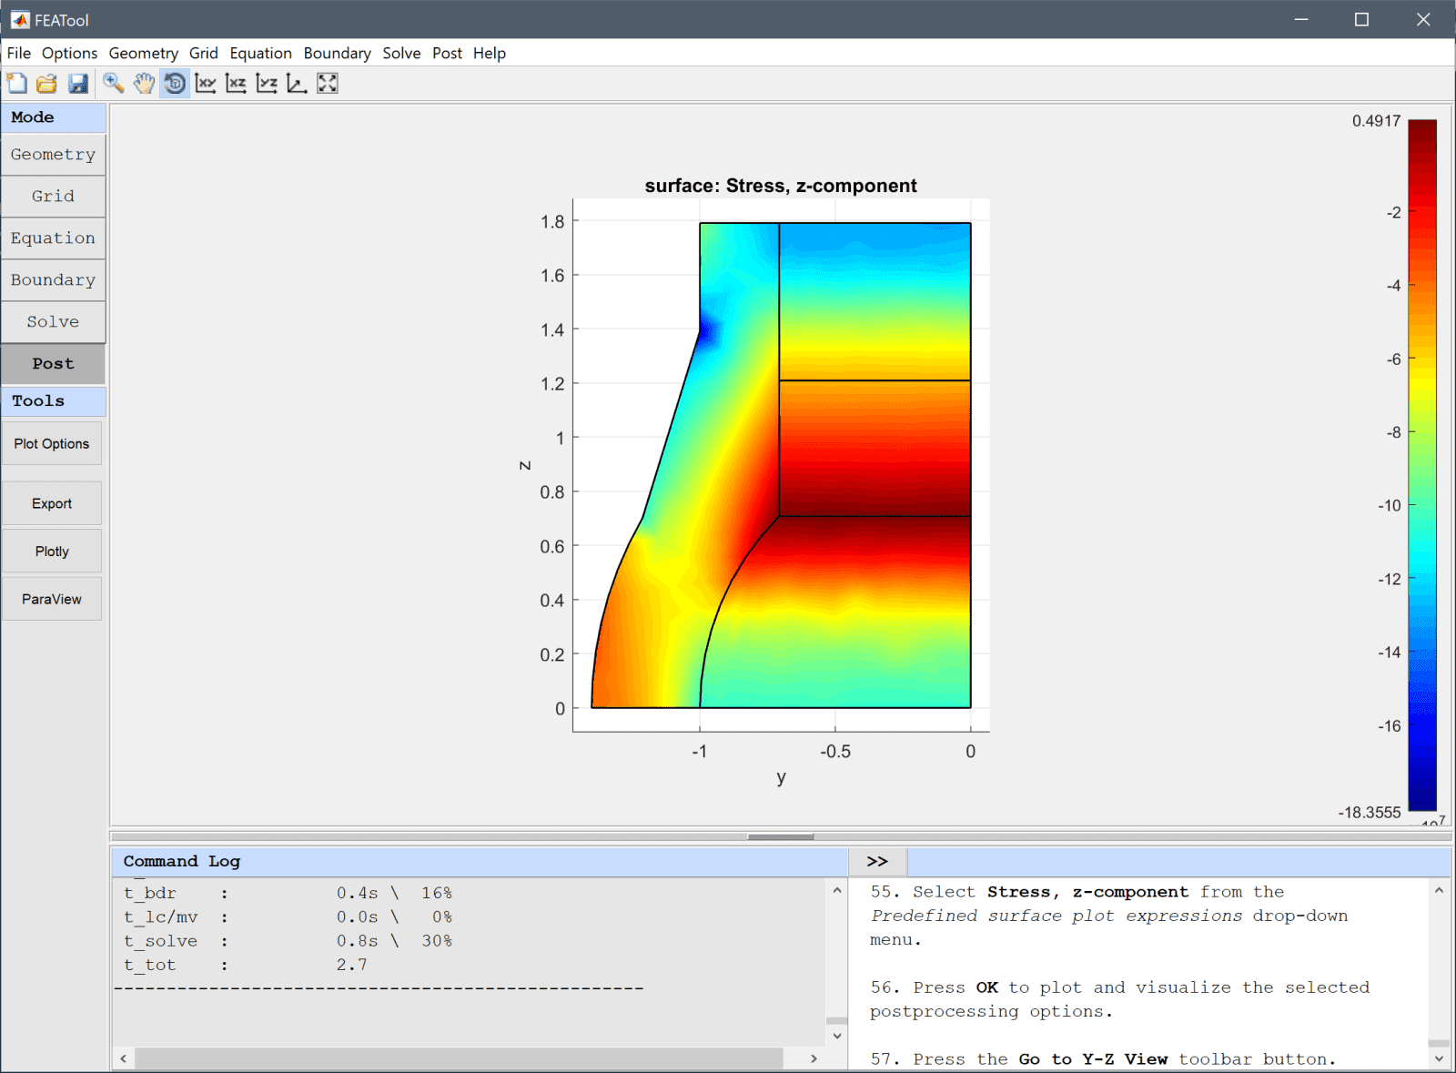The image size is (1456, 1073).
Task: Open the Solve menu
Action: click(401, 53)
